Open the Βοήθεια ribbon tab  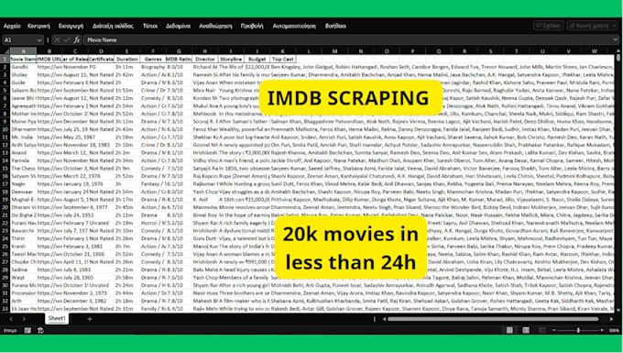pos(335,26)
